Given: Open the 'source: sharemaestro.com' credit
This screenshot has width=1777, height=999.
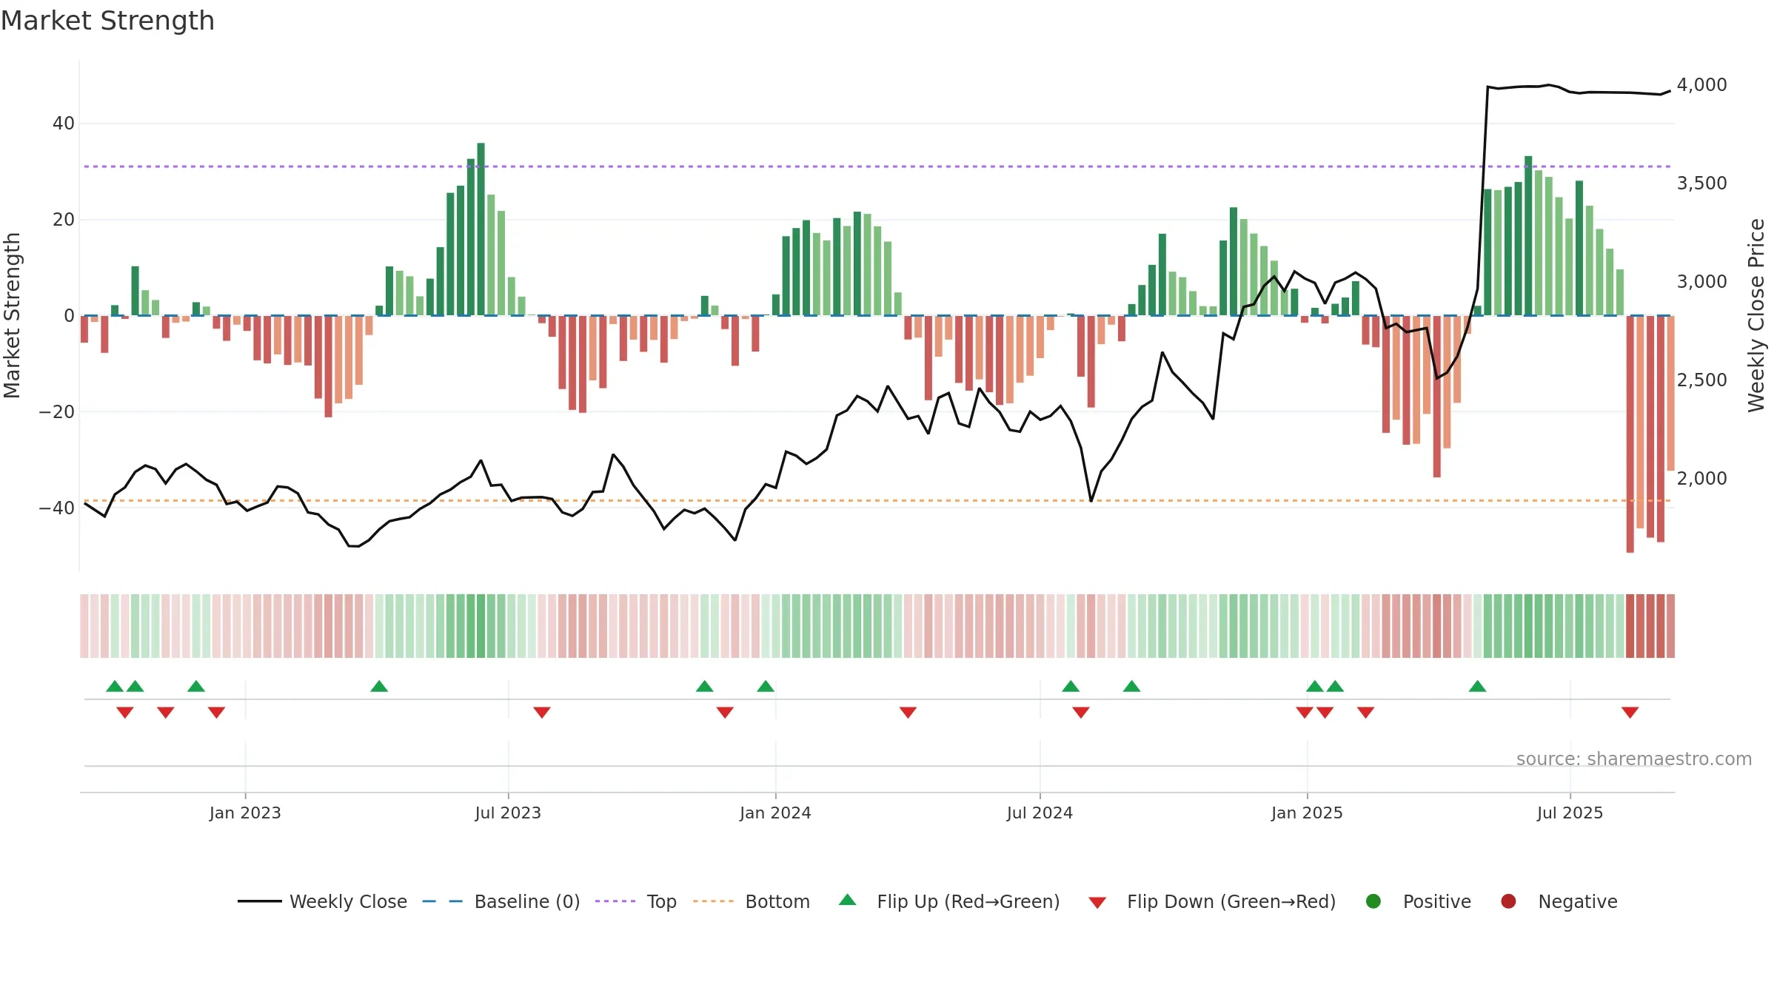Looking at the screenshot, I should click(1634, 758).
